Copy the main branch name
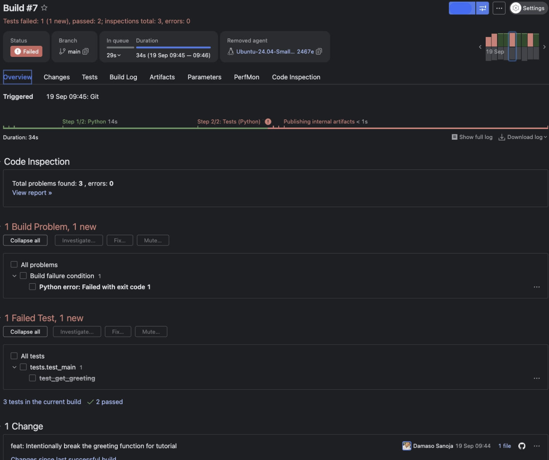Viewport: 549px width, 460px height. [x=86, y=52]
